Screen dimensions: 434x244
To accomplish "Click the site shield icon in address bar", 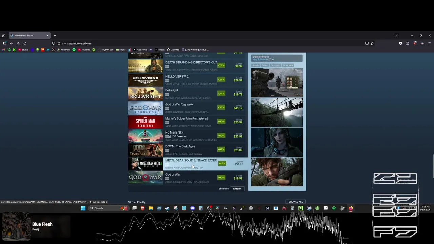I will point(54,43).
